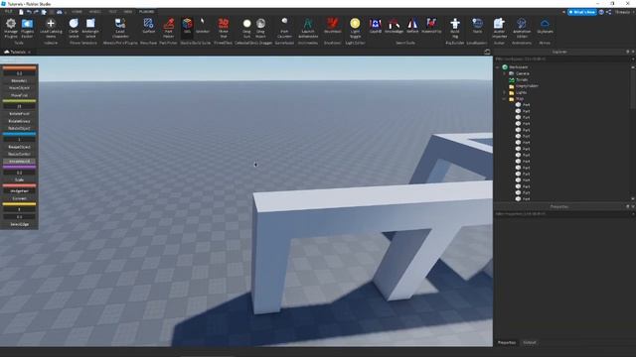This screenshot has width=636, height=357.
Task: Click the Load Character plugin
Action: coord(120,28)
